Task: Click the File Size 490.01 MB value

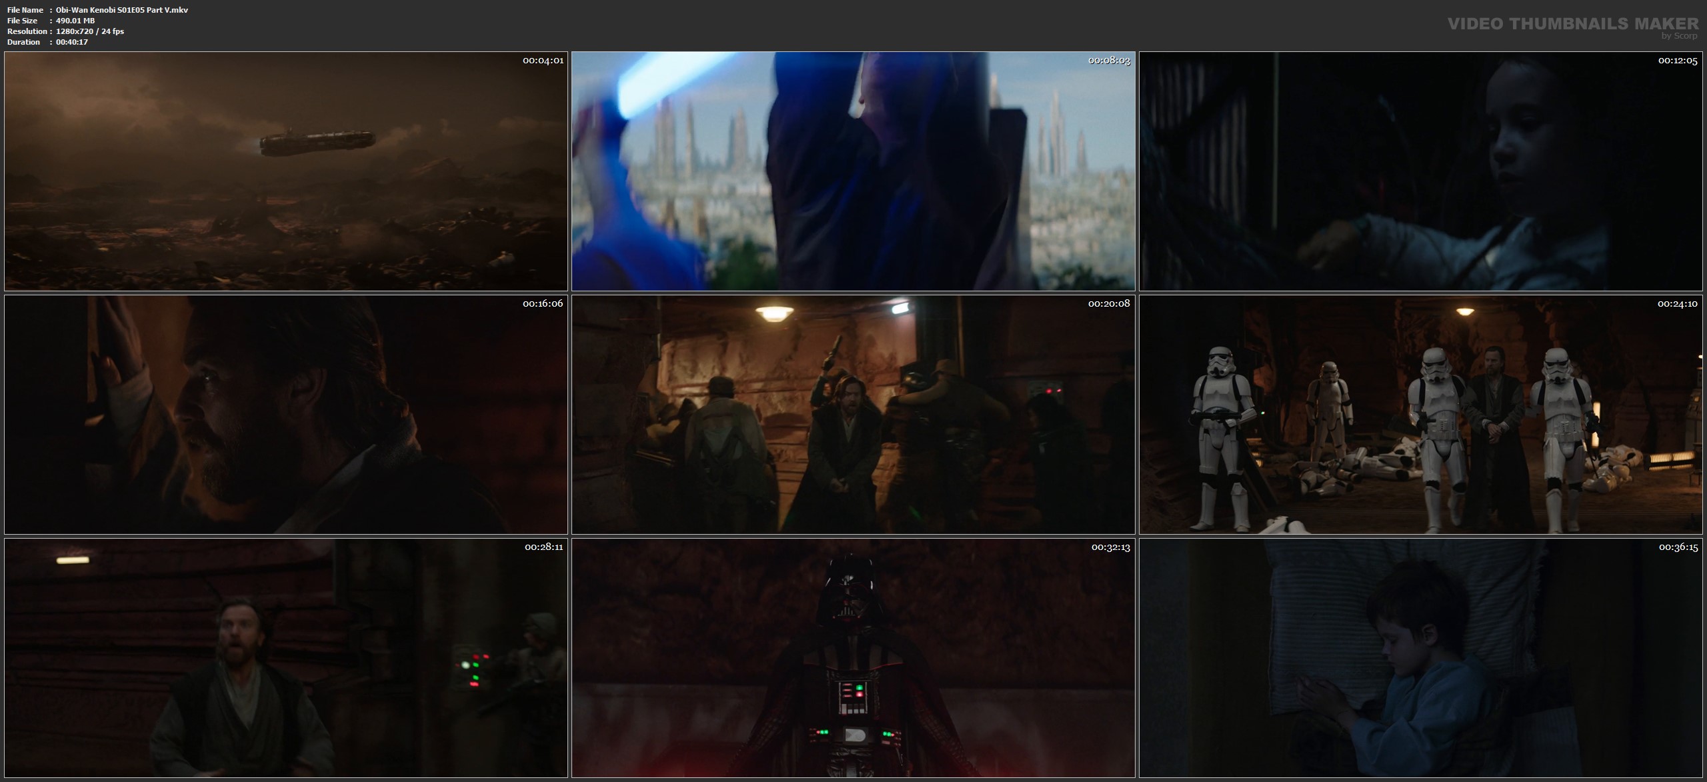Action: [75, 21]
